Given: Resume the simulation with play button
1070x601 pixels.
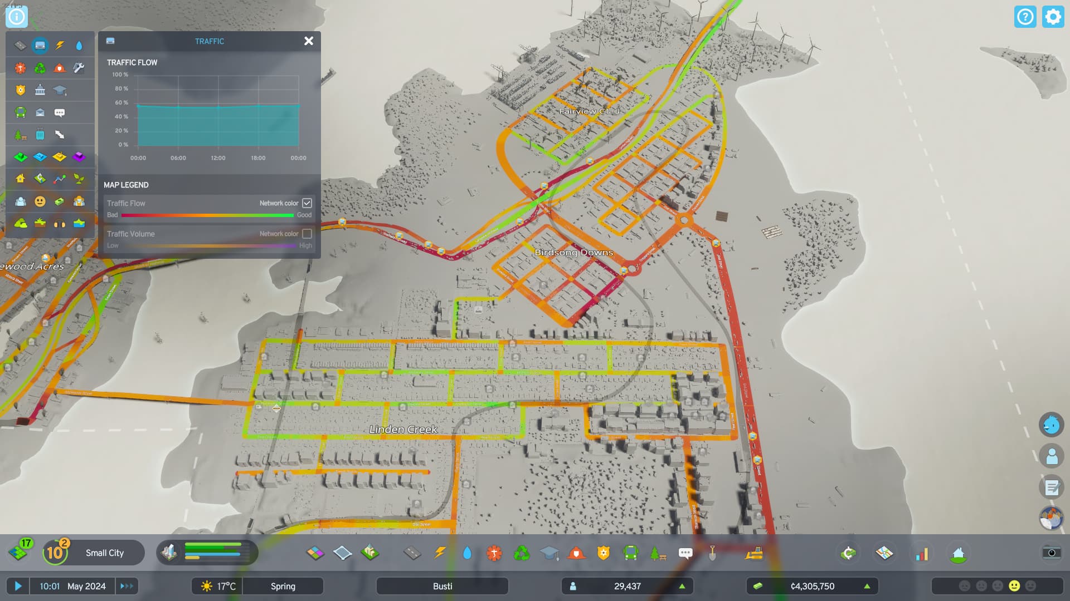Looking at the screenshot, I should [x=18, y=586].
